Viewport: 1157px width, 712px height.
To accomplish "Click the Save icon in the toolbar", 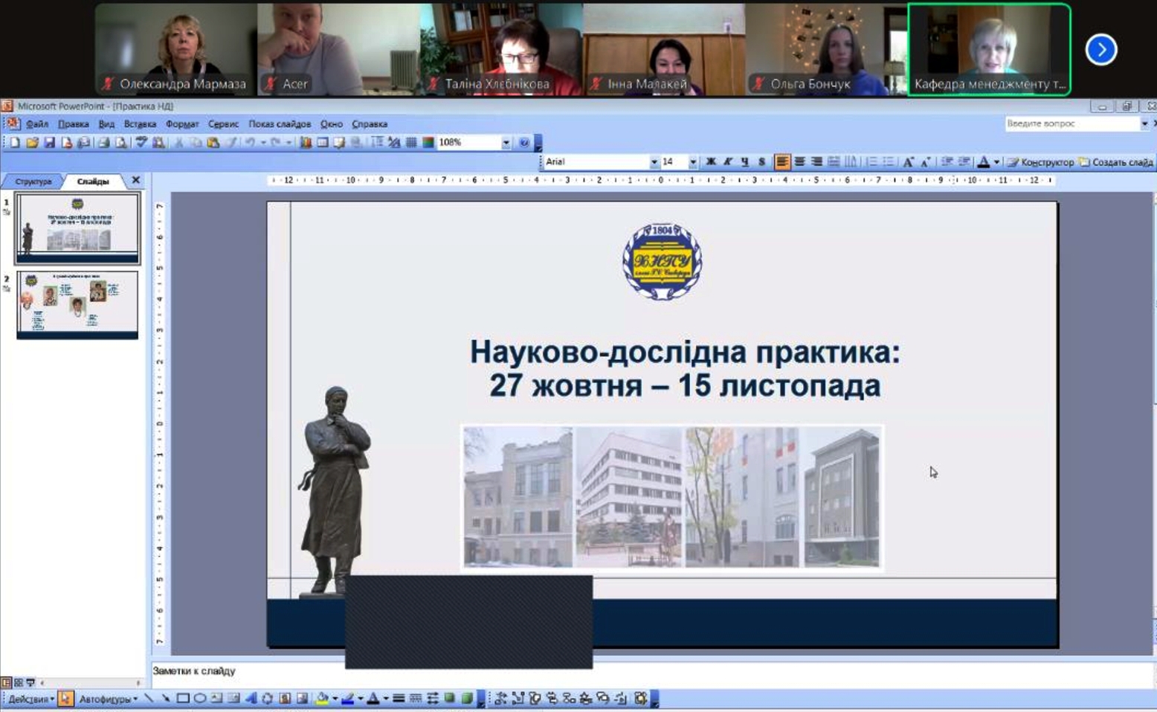I will [x=49, y=143].
